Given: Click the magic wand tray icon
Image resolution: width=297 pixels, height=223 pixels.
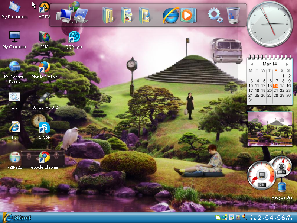Looking at the screenshot, I should [x=244, y=217].
